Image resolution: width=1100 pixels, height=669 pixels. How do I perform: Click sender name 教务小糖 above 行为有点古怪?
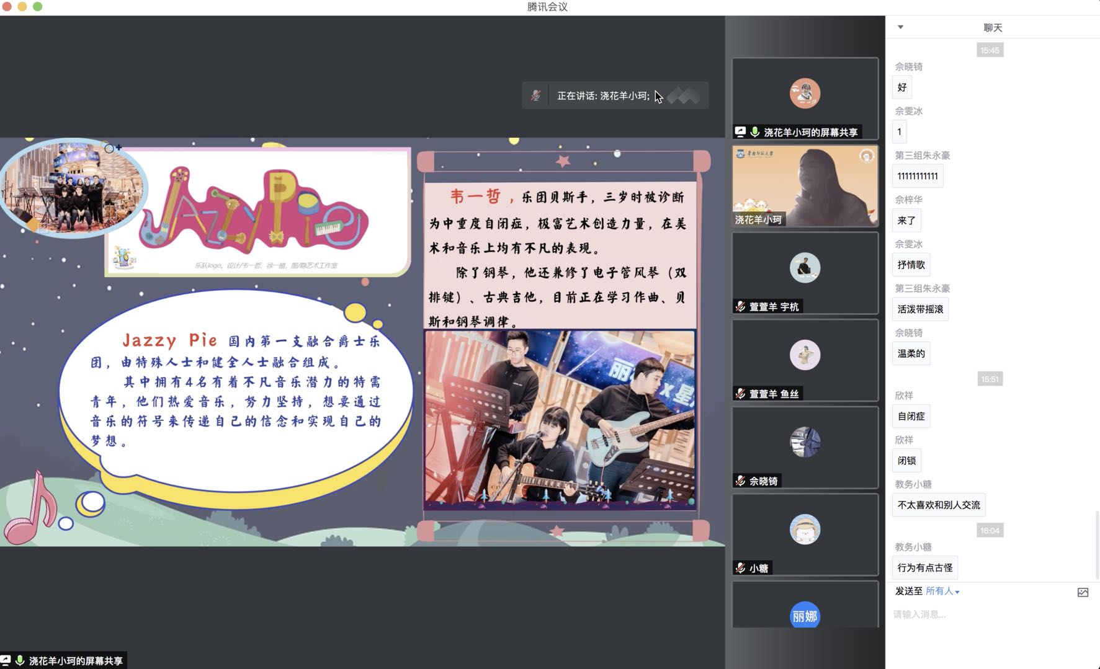tap(913, 547)
